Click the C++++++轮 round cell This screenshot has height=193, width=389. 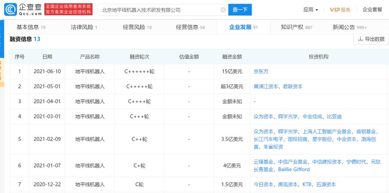tap(139, 72)
